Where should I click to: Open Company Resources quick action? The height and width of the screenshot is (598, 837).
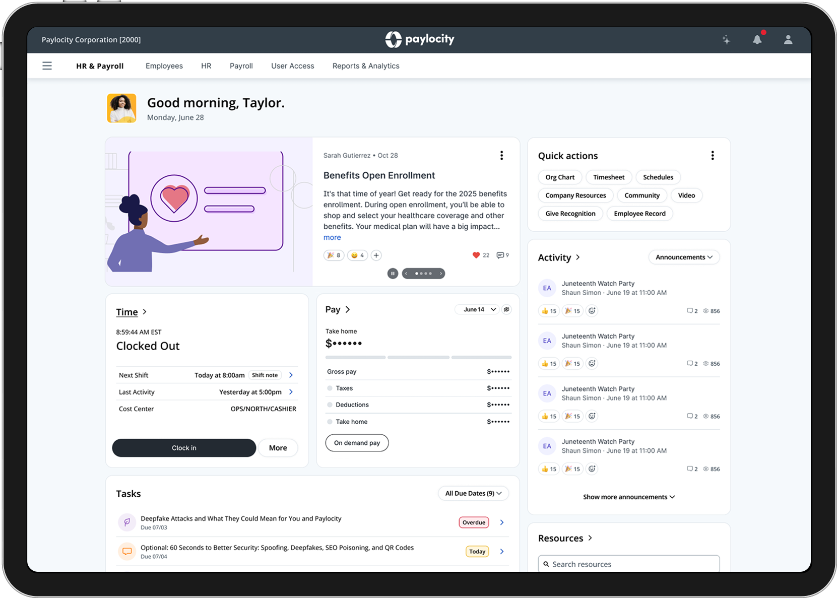[x=576, y=195]
